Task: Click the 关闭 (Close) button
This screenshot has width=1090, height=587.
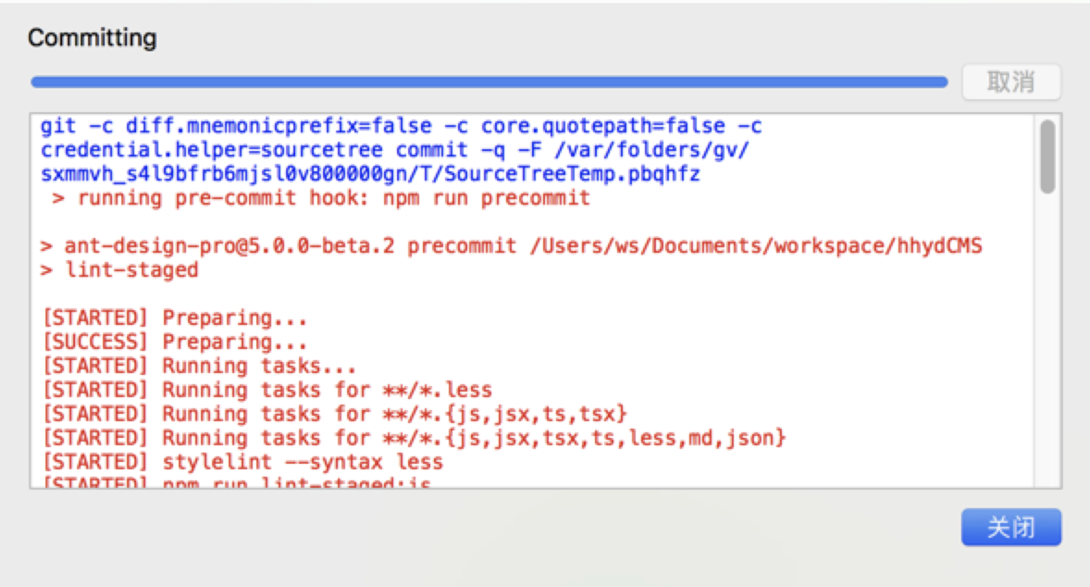Action: tap(1011, 527)
